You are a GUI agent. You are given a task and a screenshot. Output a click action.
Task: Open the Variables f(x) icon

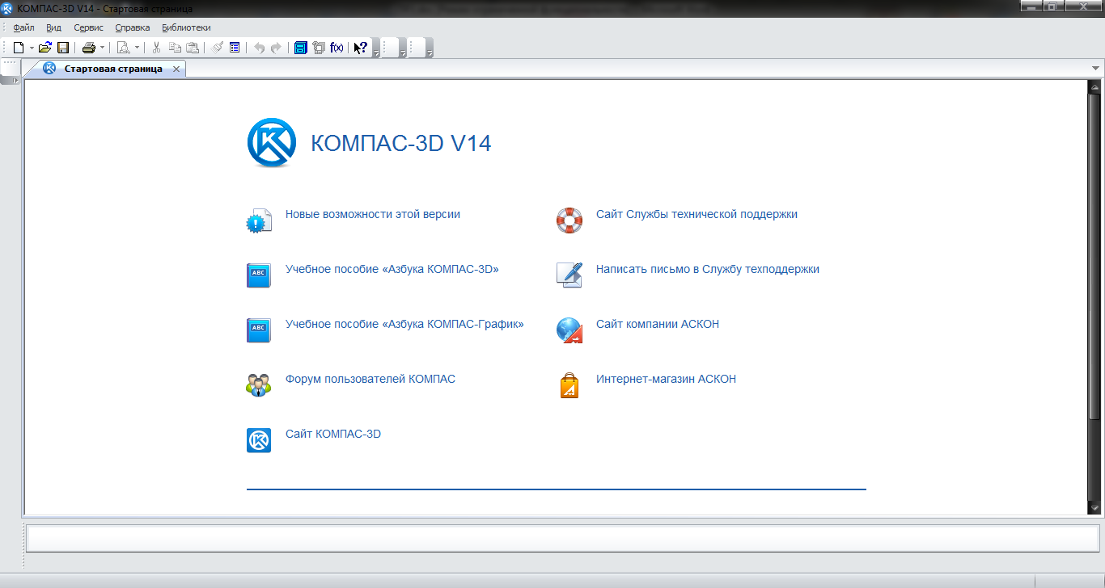(x=337, y=48)
